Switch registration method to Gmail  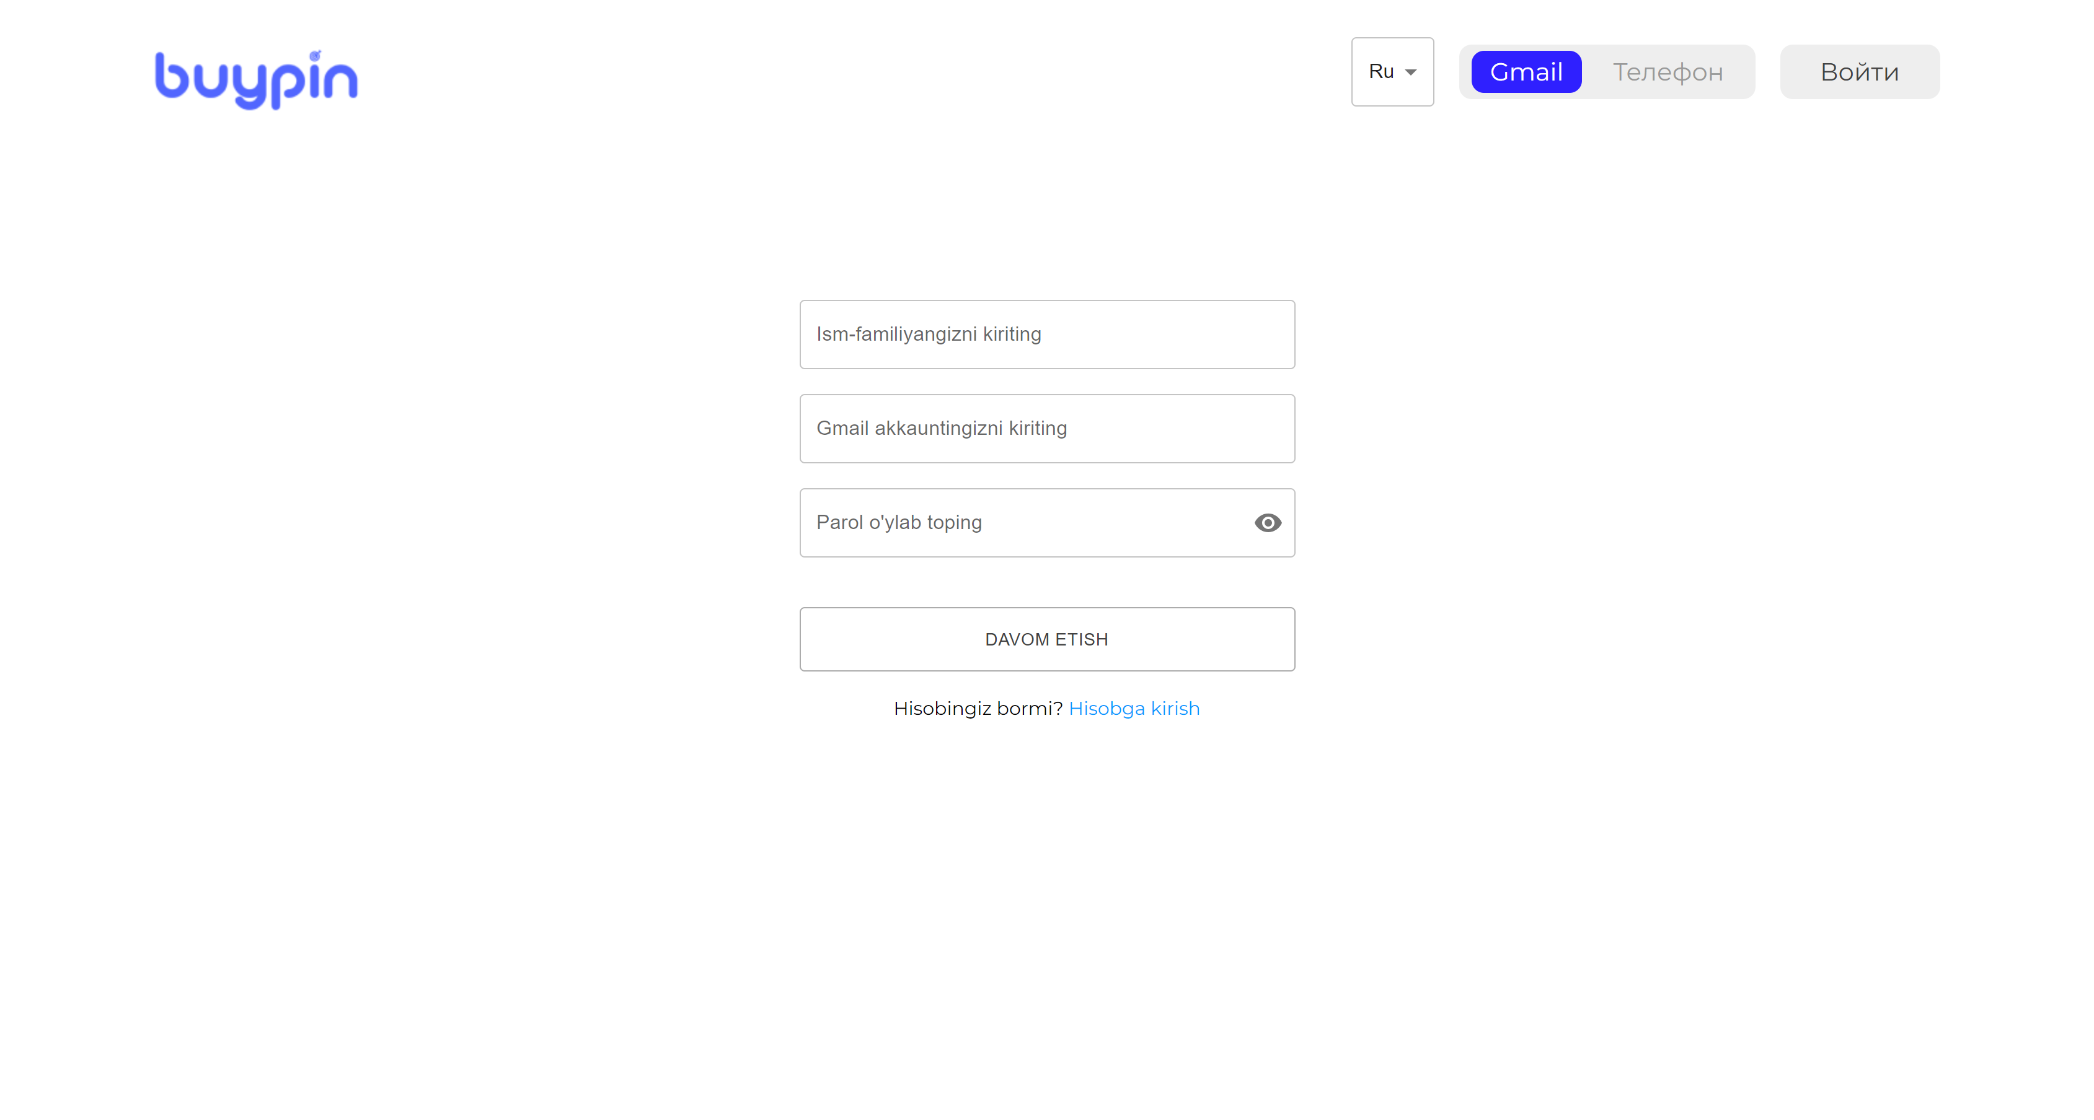1526,71
